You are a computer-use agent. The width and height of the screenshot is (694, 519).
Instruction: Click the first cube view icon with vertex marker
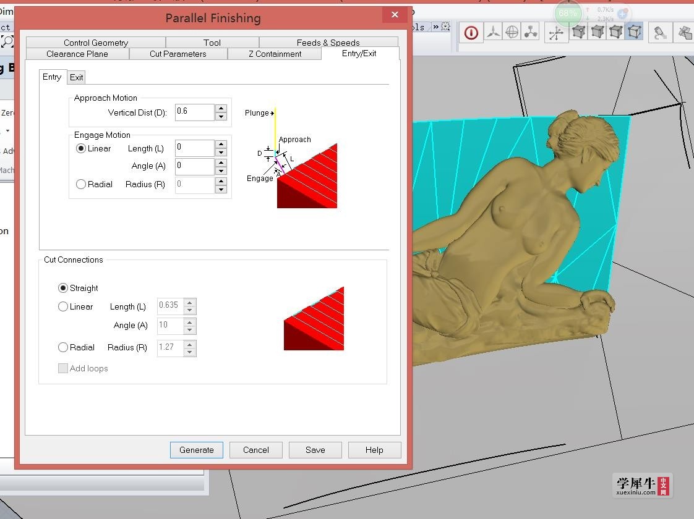(x=578, y=32)
